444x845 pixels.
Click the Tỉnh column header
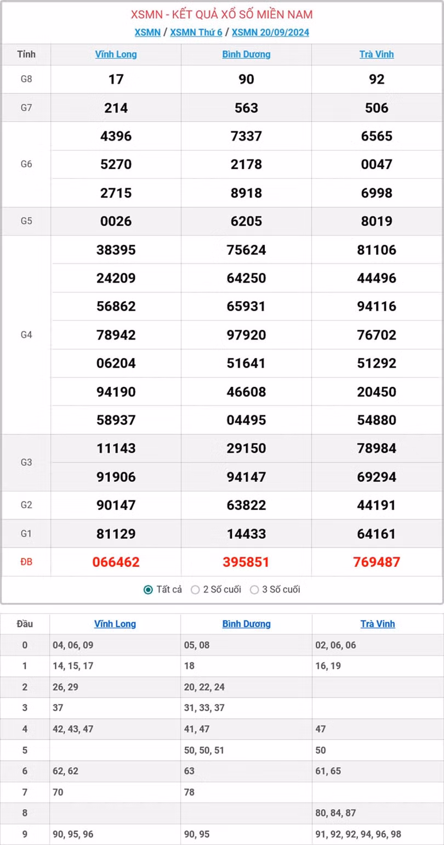26,54
